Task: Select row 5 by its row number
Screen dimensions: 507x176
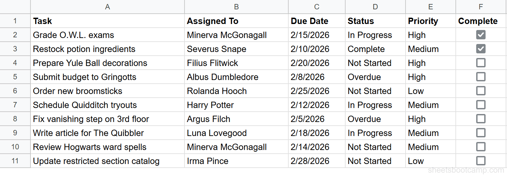Action: [15, 77]
